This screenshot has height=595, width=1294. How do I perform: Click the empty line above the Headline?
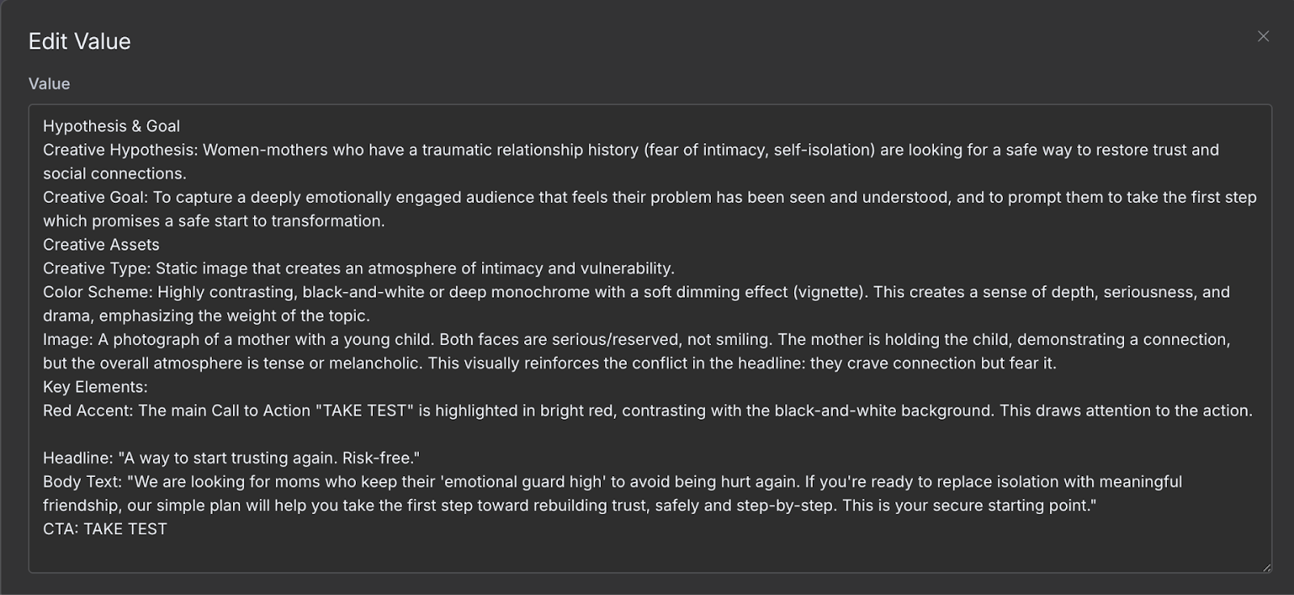point(323,434)
